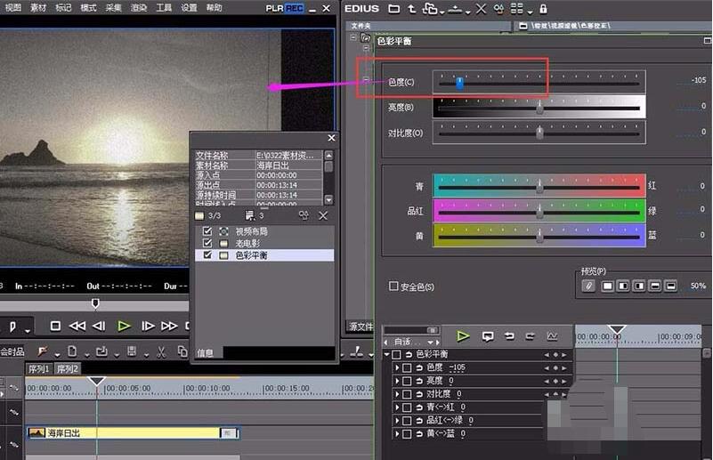The height and width of the screenshot is (460, 713).
Task: Click the scissors Cut icon in timeline toolbar
Action: point(160,351)
